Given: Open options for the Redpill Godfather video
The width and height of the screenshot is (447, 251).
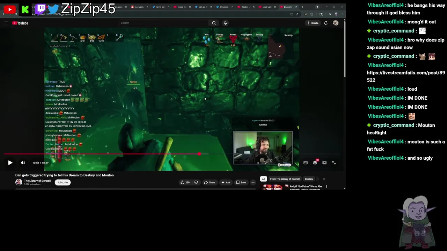Looking at the screenshot, I should pyautogui.click(x=327, y=187).
